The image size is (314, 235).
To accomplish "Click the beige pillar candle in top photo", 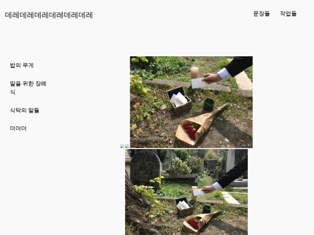I will (194, 73).
